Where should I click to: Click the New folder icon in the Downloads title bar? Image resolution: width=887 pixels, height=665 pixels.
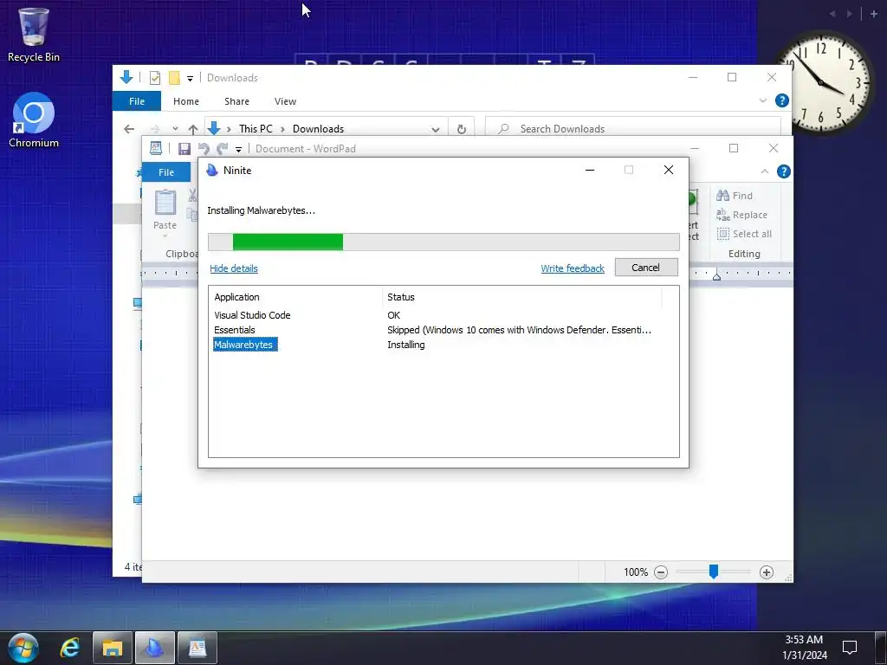[x=174, y=78]
